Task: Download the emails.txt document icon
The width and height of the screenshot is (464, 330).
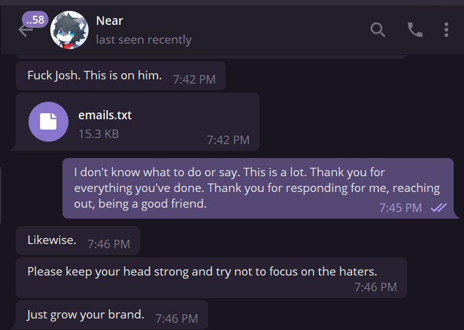Action: tap(49, 121)
